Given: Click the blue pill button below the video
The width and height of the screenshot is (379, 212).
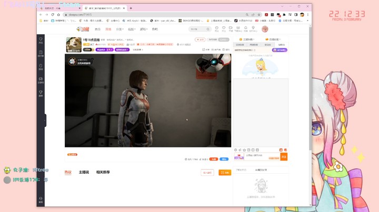Looking at the screenshot, I should click(x=224, y=159).
